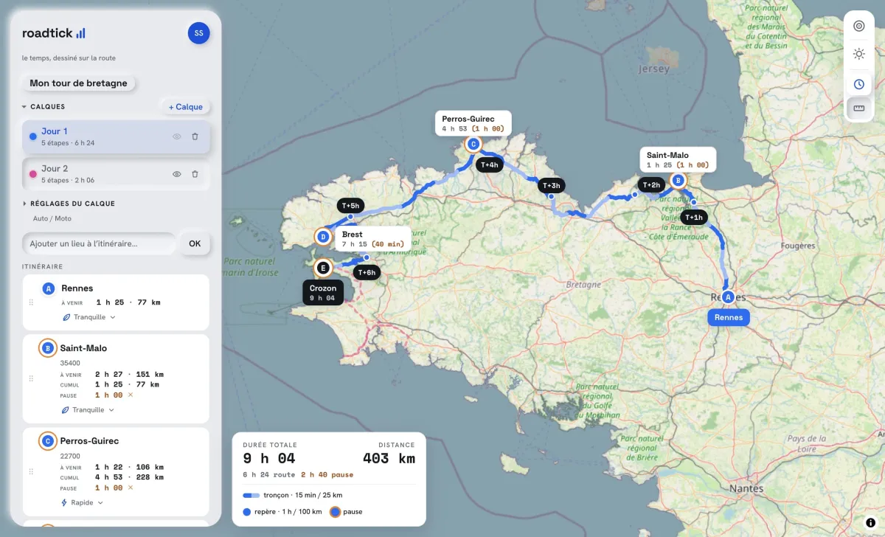This screenshot has height=537, width=885.
Task: Click the blue color dot of Jour 1
Action: [x=32, y=136]
